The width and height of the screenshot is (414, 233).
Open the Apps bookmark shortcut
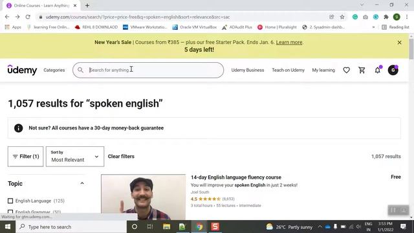pos(13,27)
